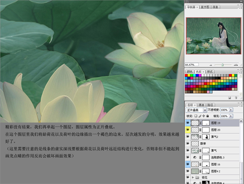Select the cyan swatch in first row

pyautogui.click(x=194, y=75)
